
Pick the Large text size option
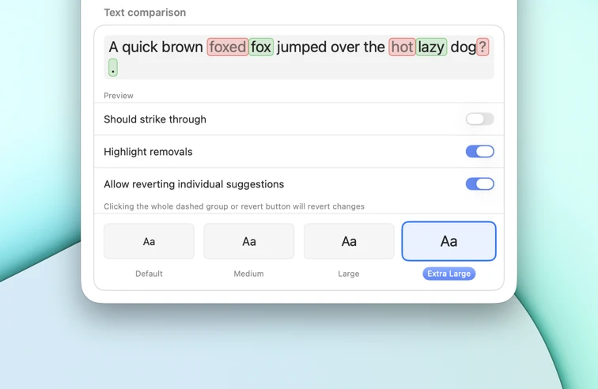click(x=349, y=241)
